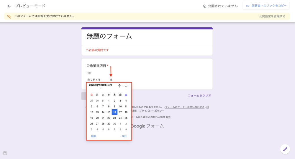Select date 20 in the calendar
Image resolution: width=295 pixels, height=159 pixels.
point(97,118)
